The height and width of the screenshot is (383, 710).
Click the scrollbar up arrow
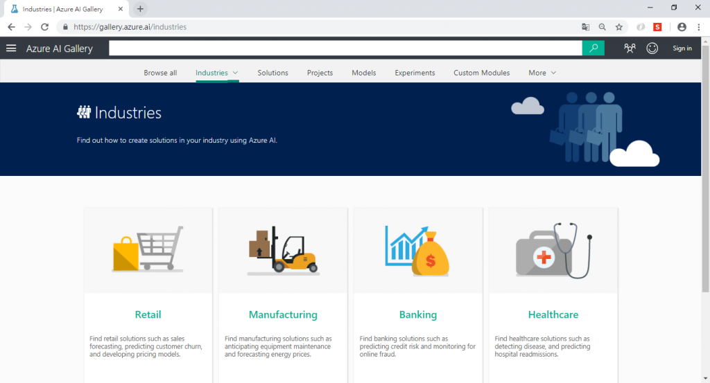click(x=705, y=41)
